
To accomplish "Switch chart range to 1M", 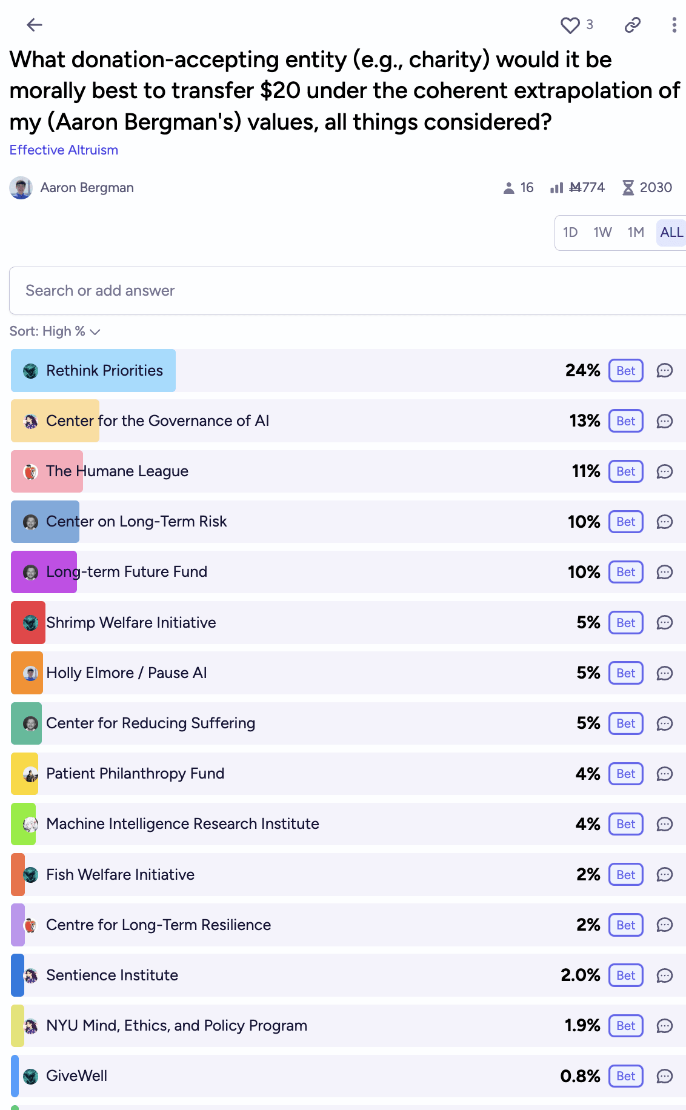I will click(636, 232).
